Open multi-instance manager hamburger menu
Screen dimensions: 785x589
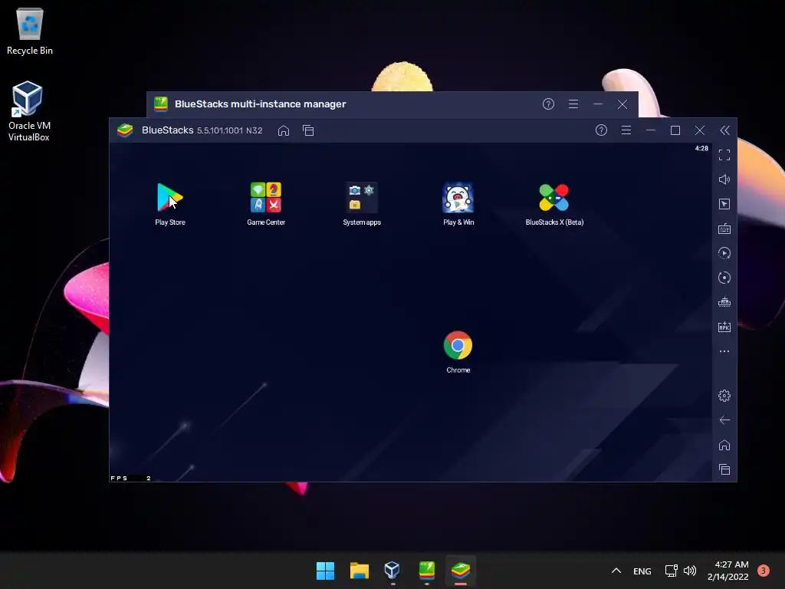tap(573, 104)
